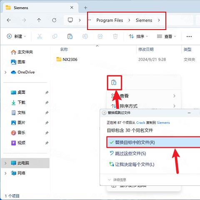Expand the OneDrive tree node
The width and height of the screenshot is (200, 200).
click(x=5, y=72)
